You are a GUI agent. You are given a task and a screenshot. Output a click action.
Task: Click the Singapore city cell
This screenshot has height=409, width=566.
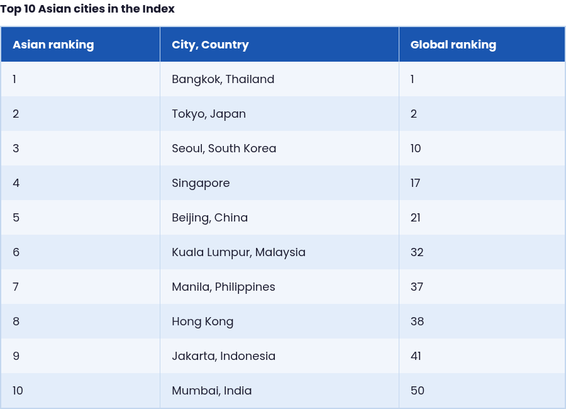pyautogui.click(x=279, y=183)
